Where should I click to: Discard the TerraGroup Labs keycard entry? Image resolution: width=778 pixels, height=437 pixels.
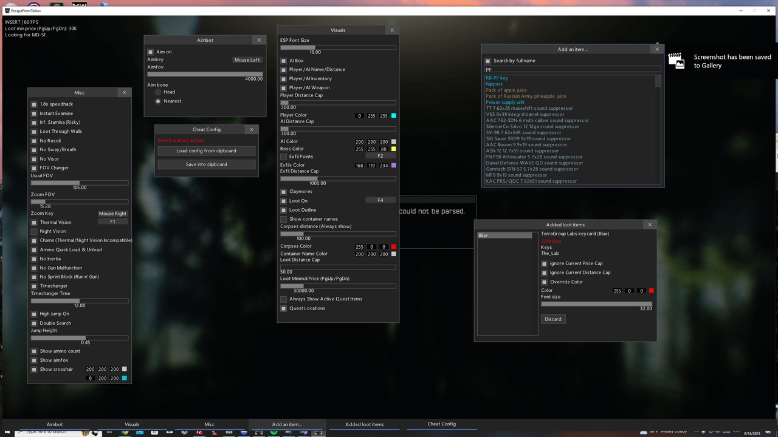pos(553,319)
